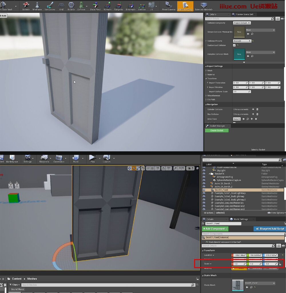Open the Collision Presets BlockAll dropdown

[x=242, y=41]
